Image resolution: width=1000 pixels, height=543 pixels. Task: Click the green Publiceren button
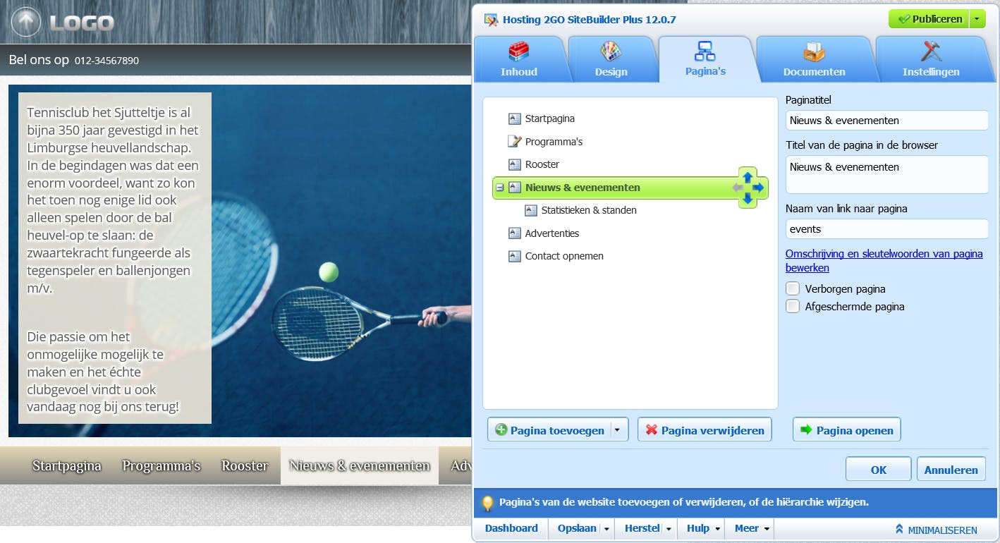coord(929,19)
